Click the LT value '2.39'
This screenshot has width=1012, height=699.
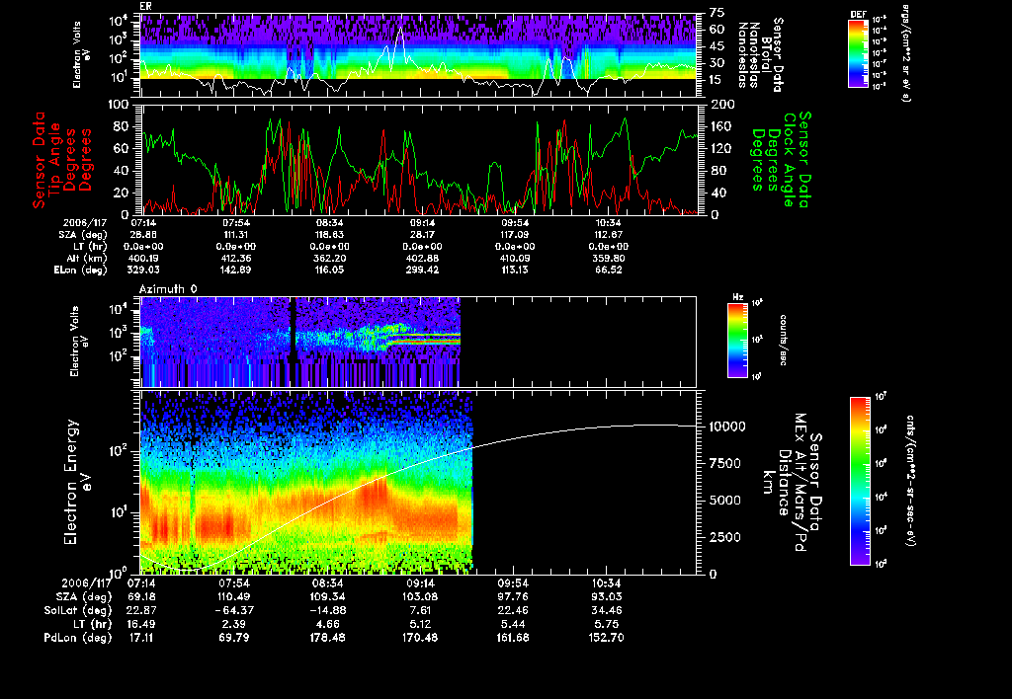[233, 624]
